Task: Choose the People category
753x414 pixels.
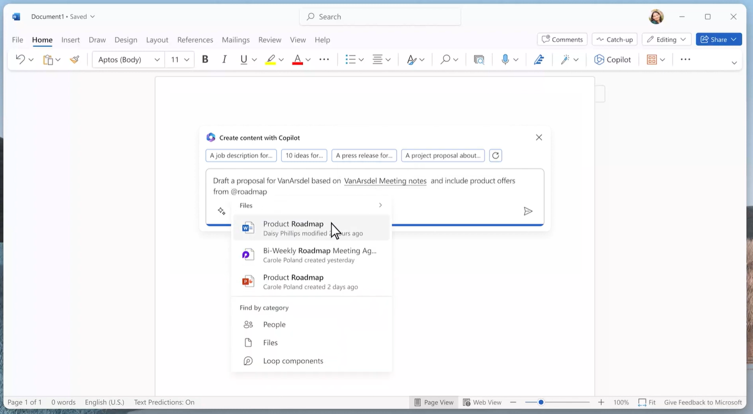Action: coord(312,325)
